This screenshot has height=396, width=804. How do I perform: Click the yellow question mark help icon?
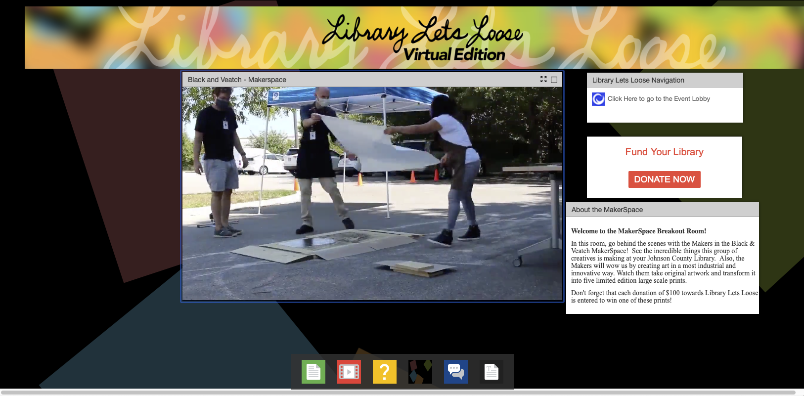click(x=385, y=372)
